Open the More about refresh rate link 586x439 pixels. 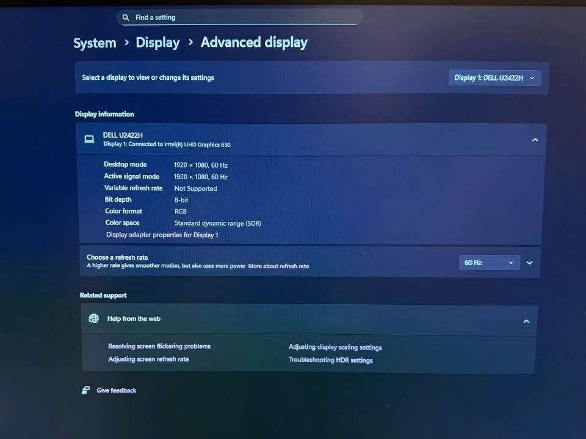(278, 266)
